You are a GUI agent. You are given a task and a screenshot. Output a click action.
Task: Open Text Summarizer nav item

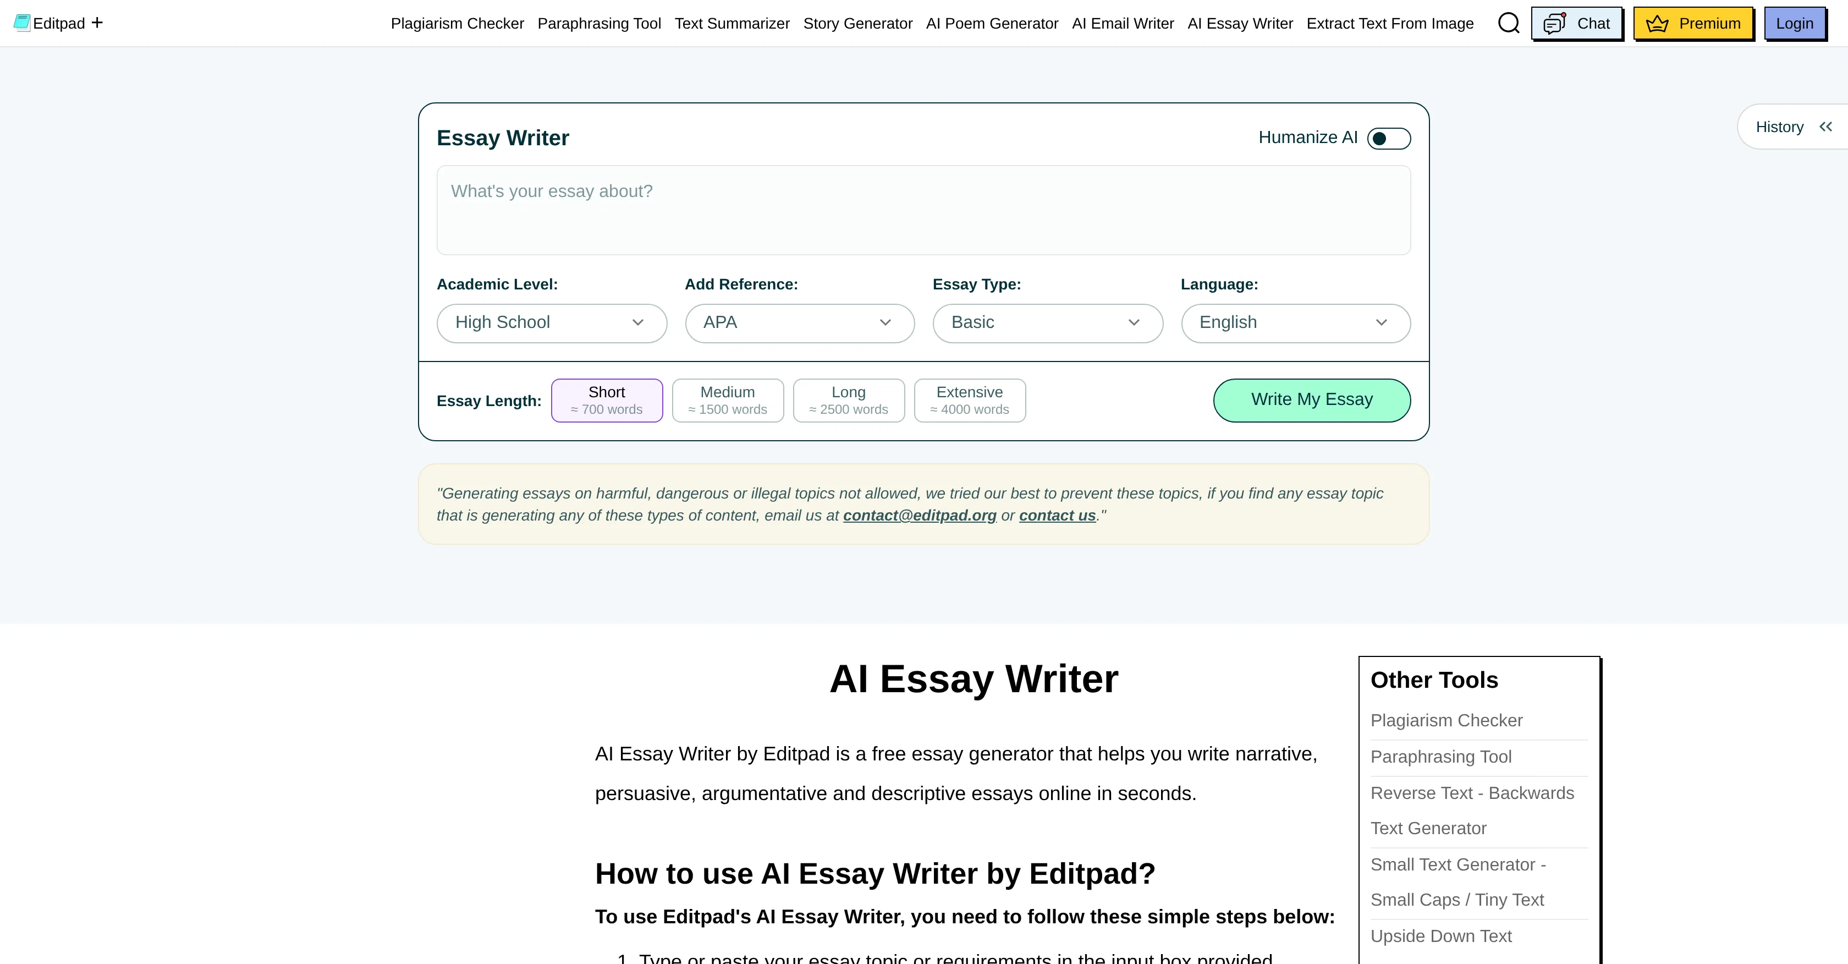point(732,23)
